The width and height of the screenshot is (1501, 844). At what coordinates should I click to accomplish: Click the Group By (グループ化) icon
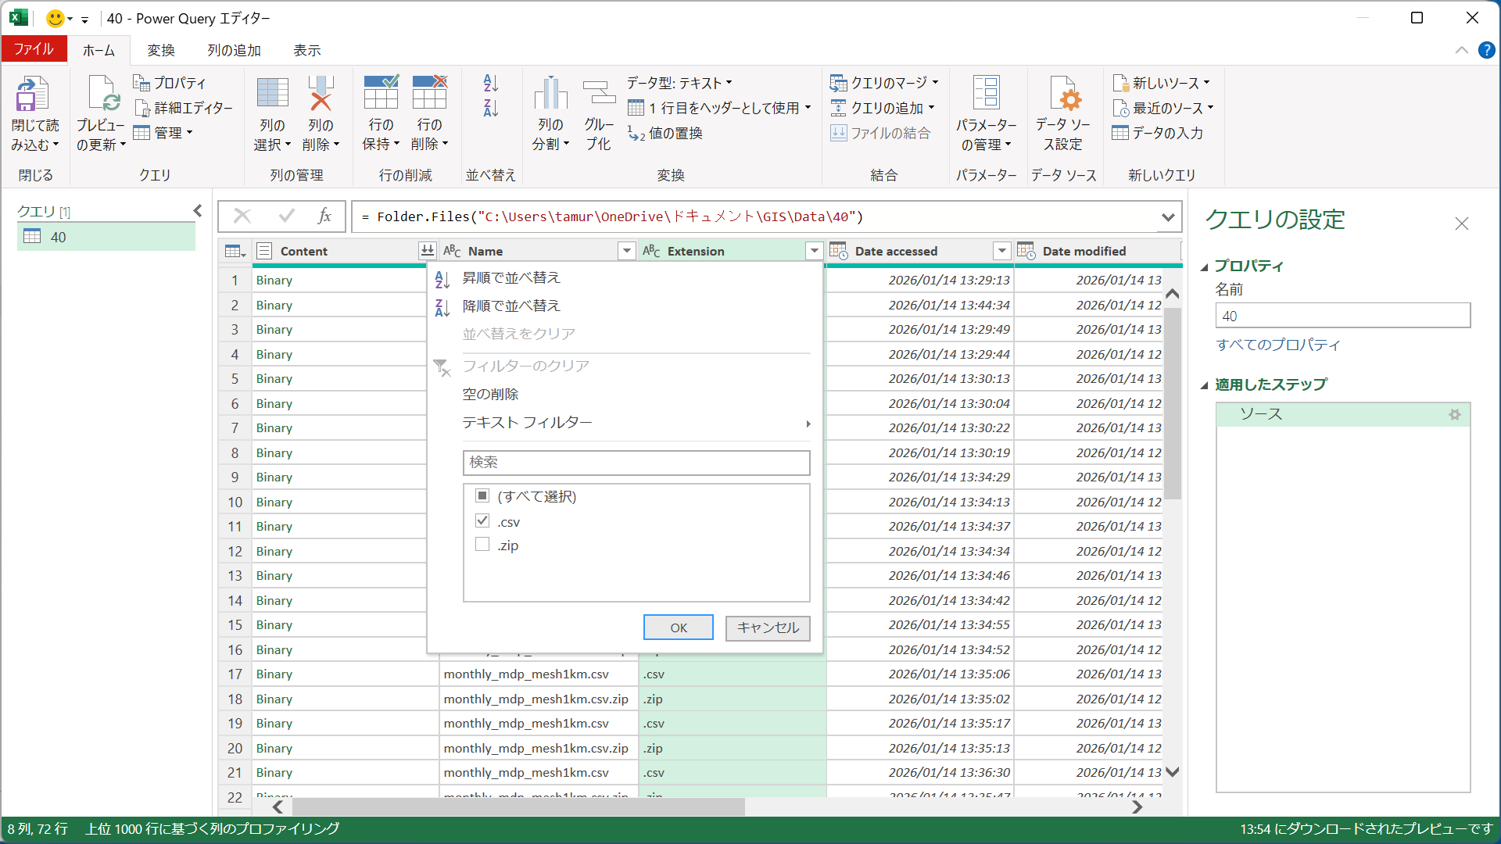(599, 95)
